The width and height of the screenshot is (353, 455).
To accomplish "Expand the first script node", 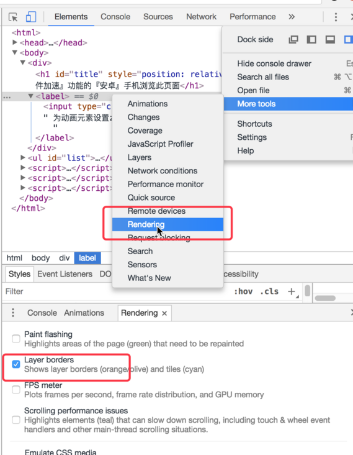I will pos(22,167).
